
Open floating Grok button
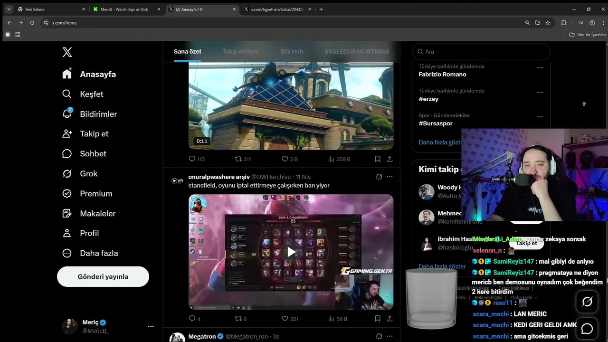pos(587,302)
